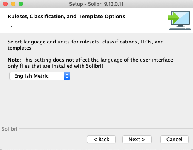Select the English Metric text in selector
This screenshot has width=193, height=150.
(31, 76)
